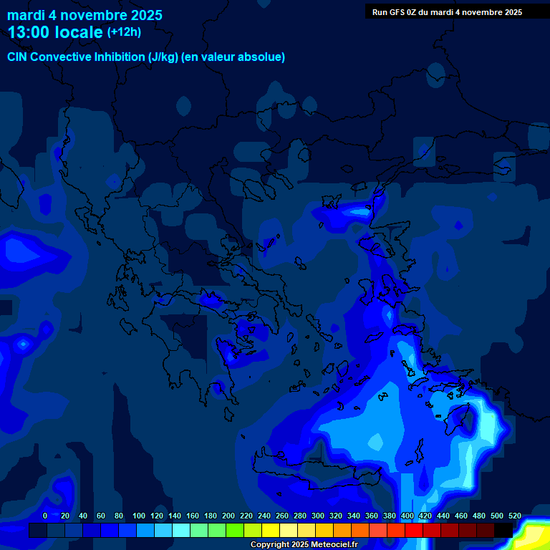Screen dimensions: 550x550
Task: Click the legend value '380'
Action: pos(390,516)
